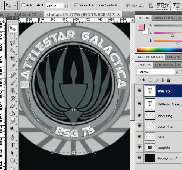Click Lock all padlock icon
Screen dimensions: 182x170
tap(168, 80)
